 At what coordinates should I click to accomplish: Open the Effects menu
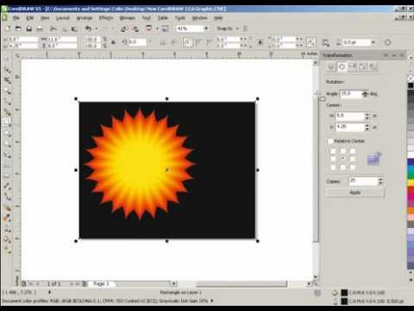(x=106, y=18)
